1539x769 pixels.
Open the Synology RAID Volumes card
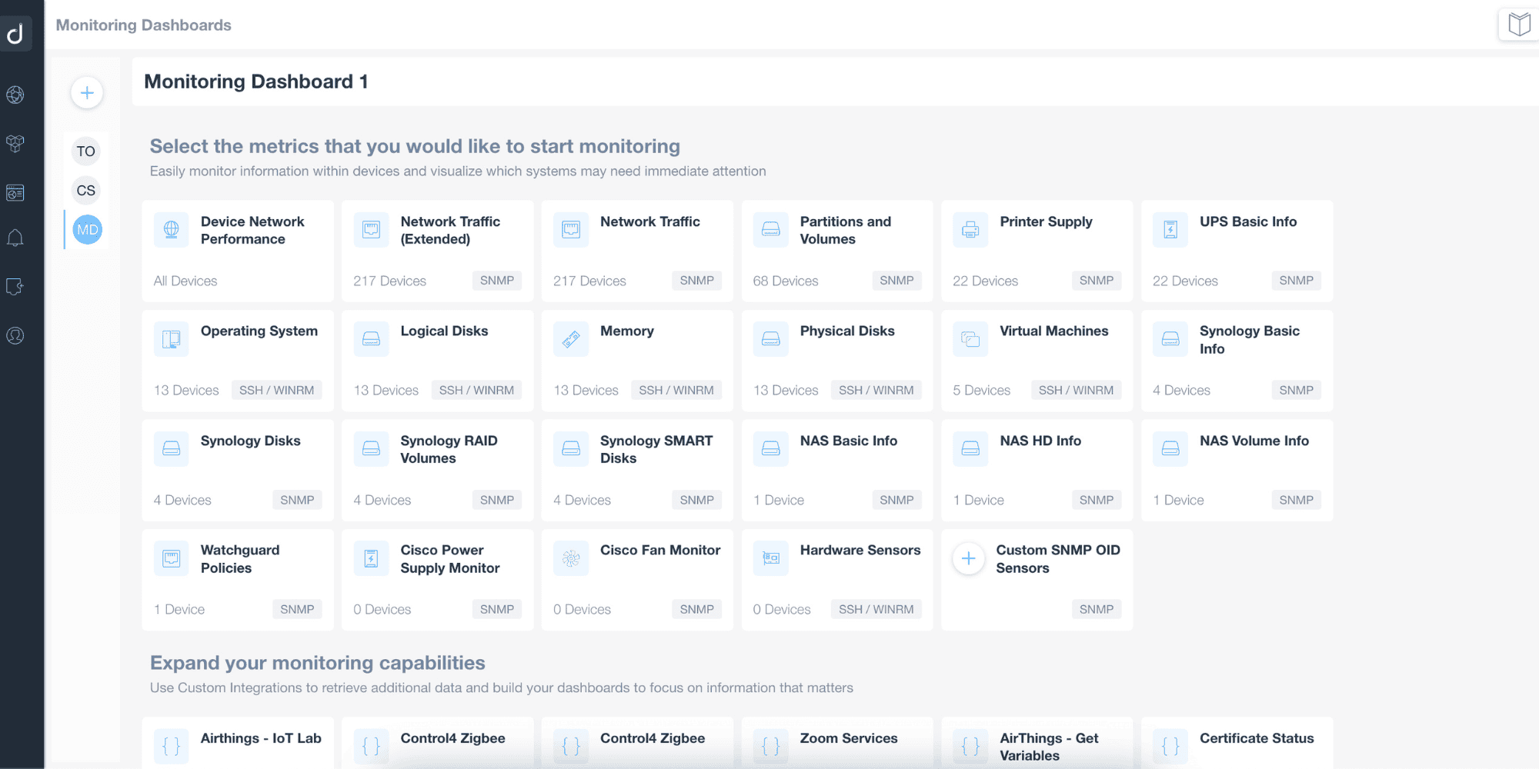(437, 470)
